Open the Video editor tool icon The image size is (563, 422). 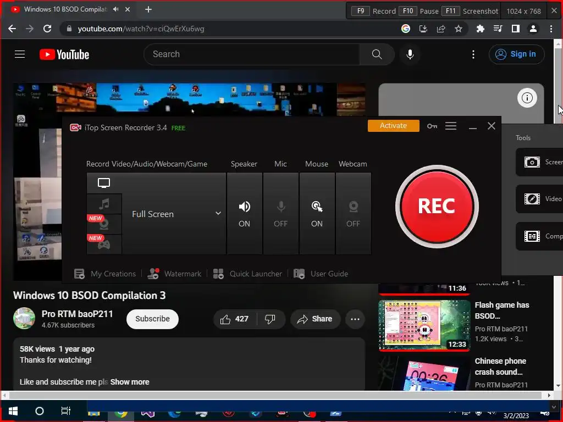(532, 199)
